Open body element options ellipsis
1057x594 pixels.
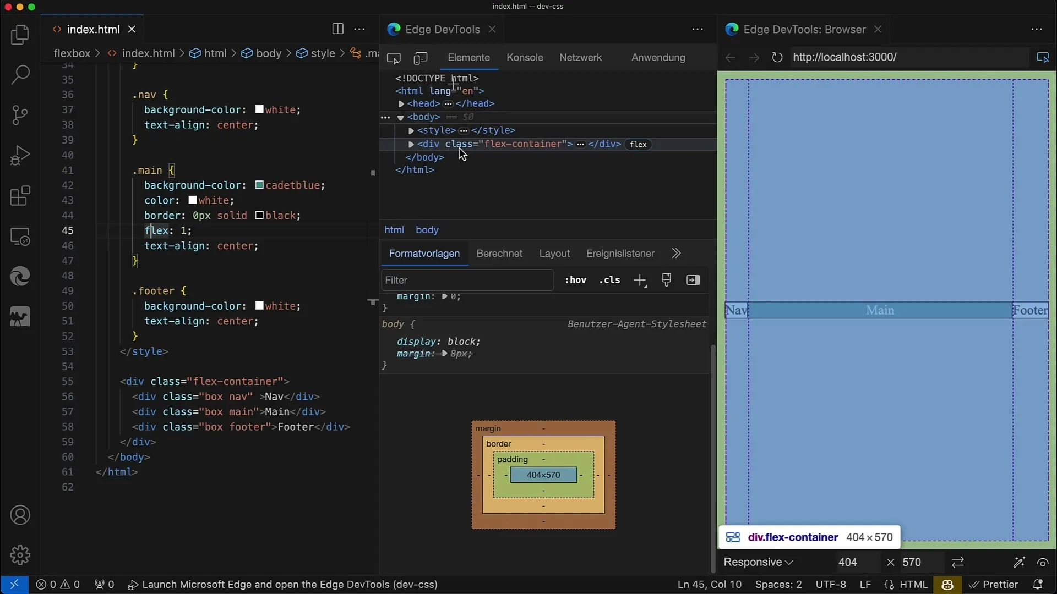[385, 117]
